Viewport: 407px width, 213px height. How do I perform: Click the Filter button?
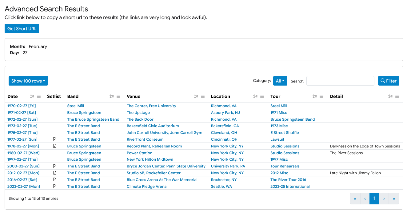click(389, 81)
